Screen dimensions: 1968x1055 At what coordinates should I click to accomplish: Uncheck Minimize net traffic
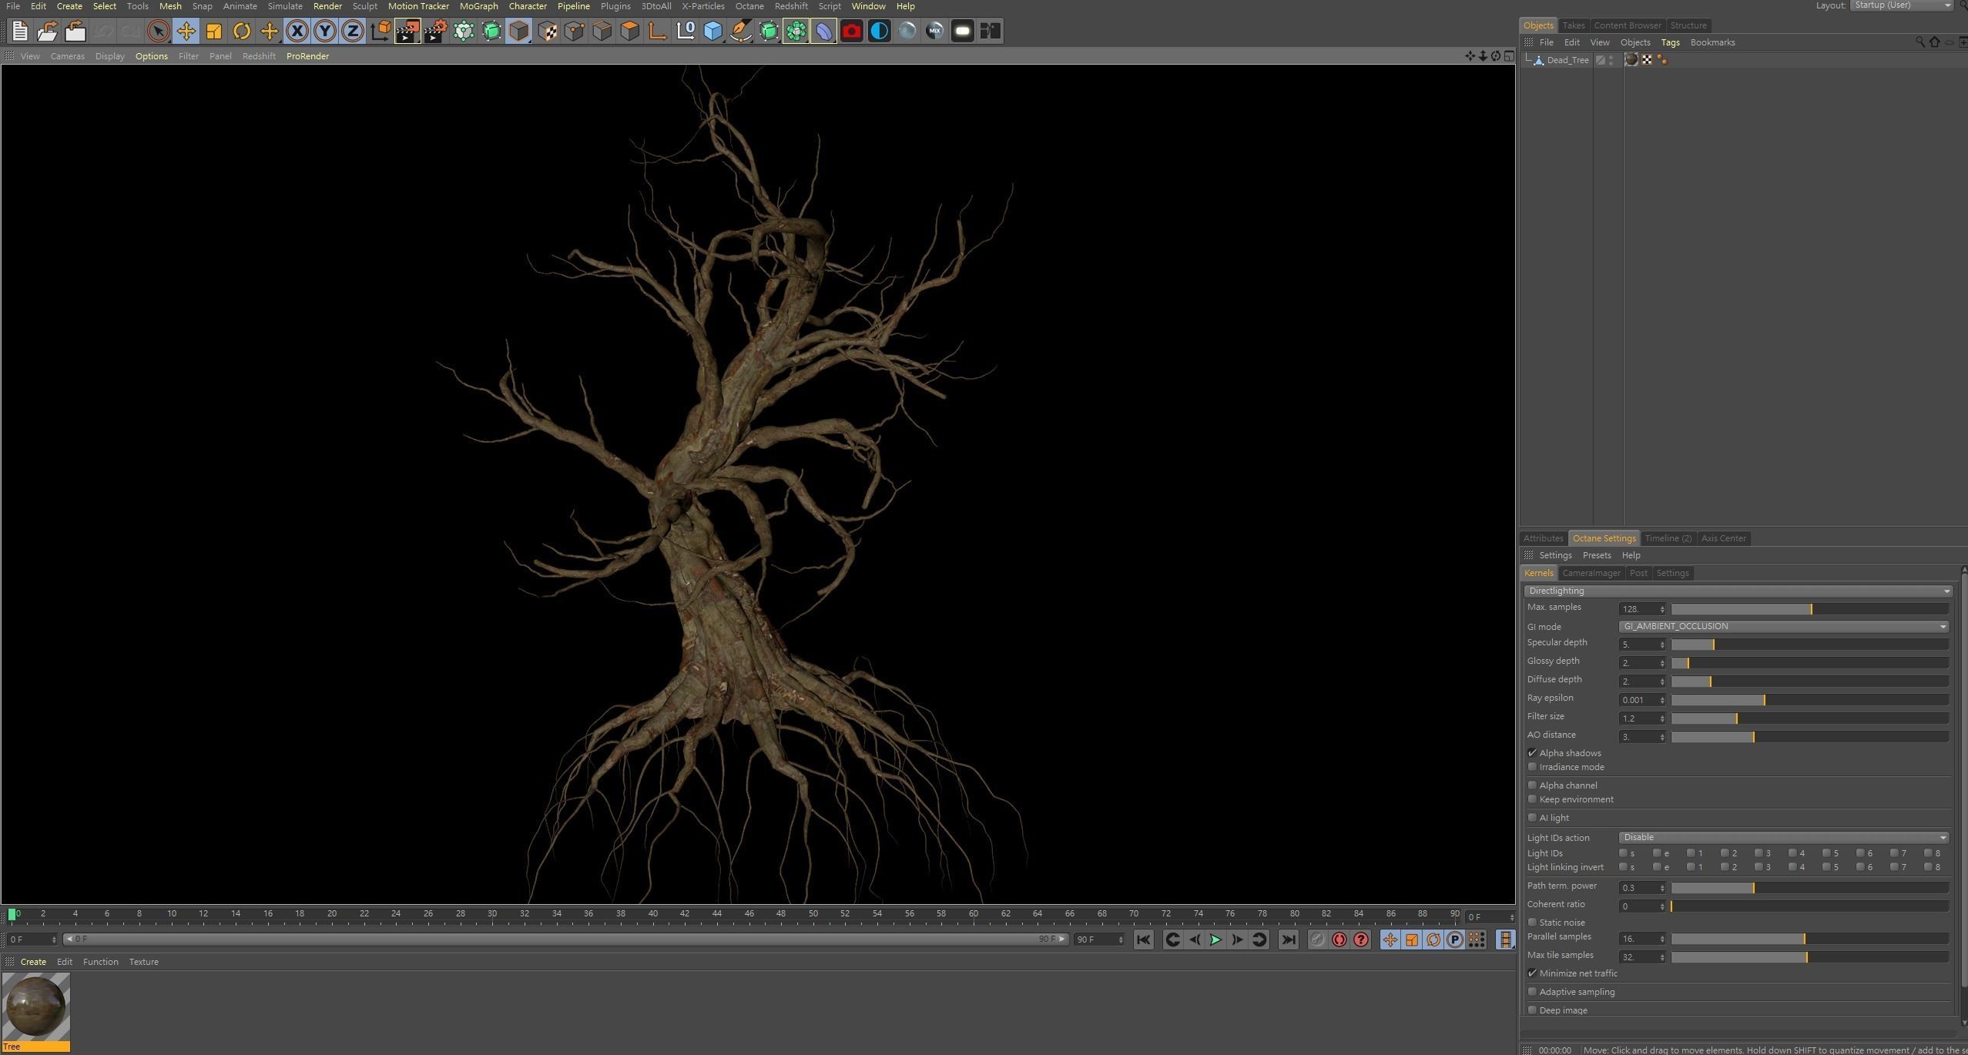pos(1532,973)
